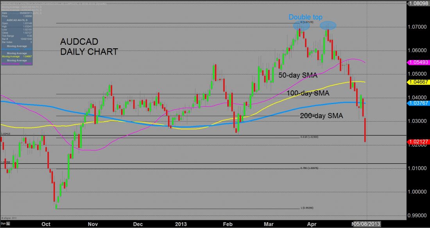This screenshot has height=228, width=430.
Task: Click the red 1.02127 current price tag
Action: click(419, 142)
